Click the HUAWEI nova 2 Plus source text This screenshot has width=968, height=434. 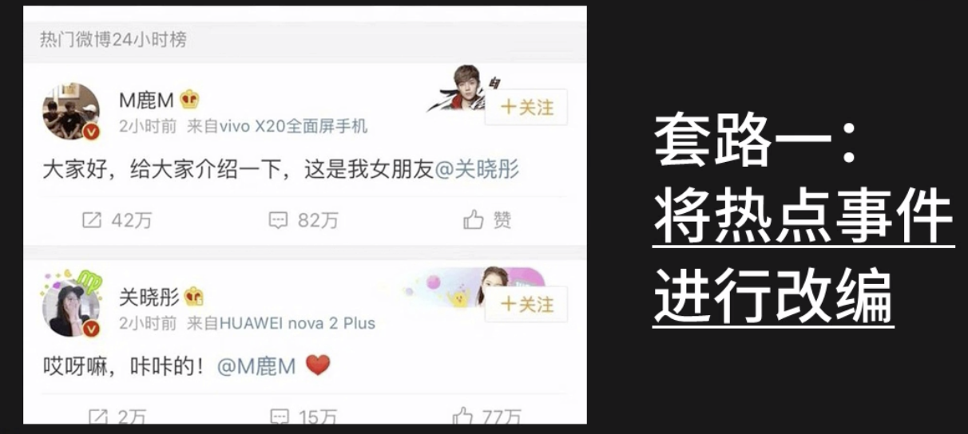(x=297, y=323)
